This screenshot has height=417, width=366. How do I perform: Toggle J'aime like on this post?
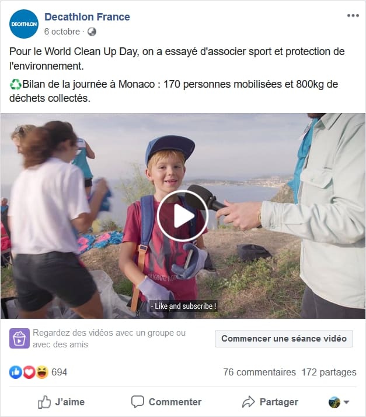61,402
